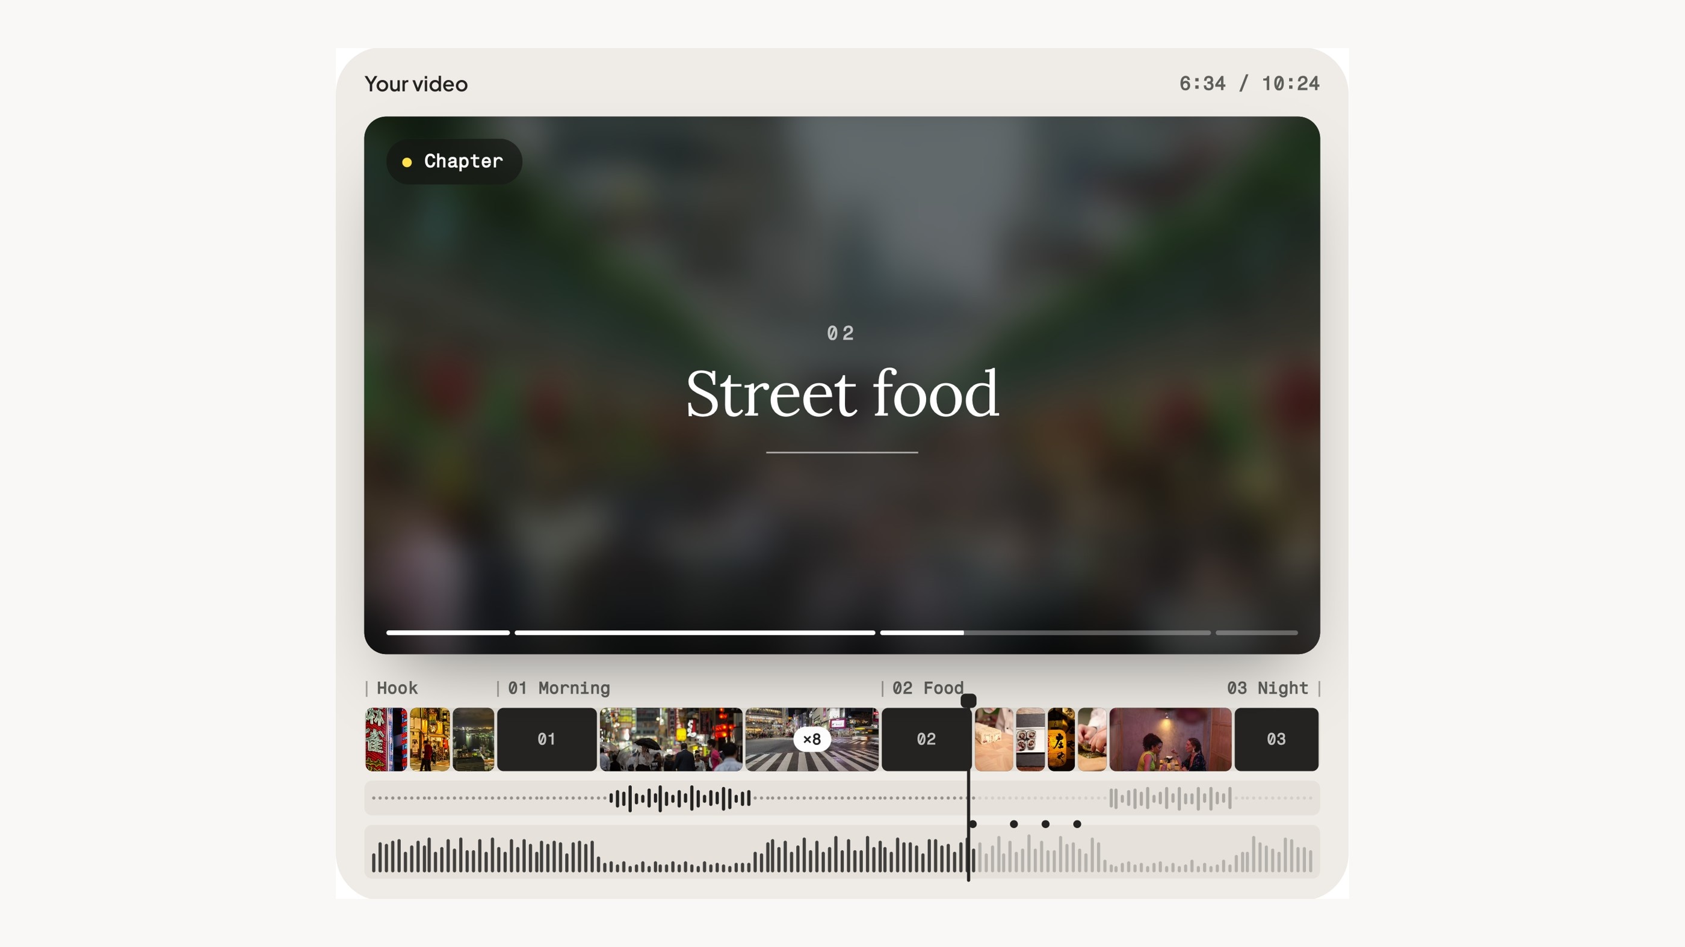The width and height of the screenshot is (1685, 947).
Task: Click the Street food title text
Action: coord(842,393)
